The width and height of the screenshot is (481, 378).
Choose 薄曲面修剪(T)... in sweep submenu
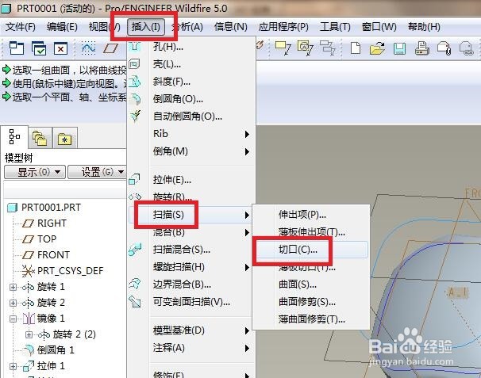311,319
